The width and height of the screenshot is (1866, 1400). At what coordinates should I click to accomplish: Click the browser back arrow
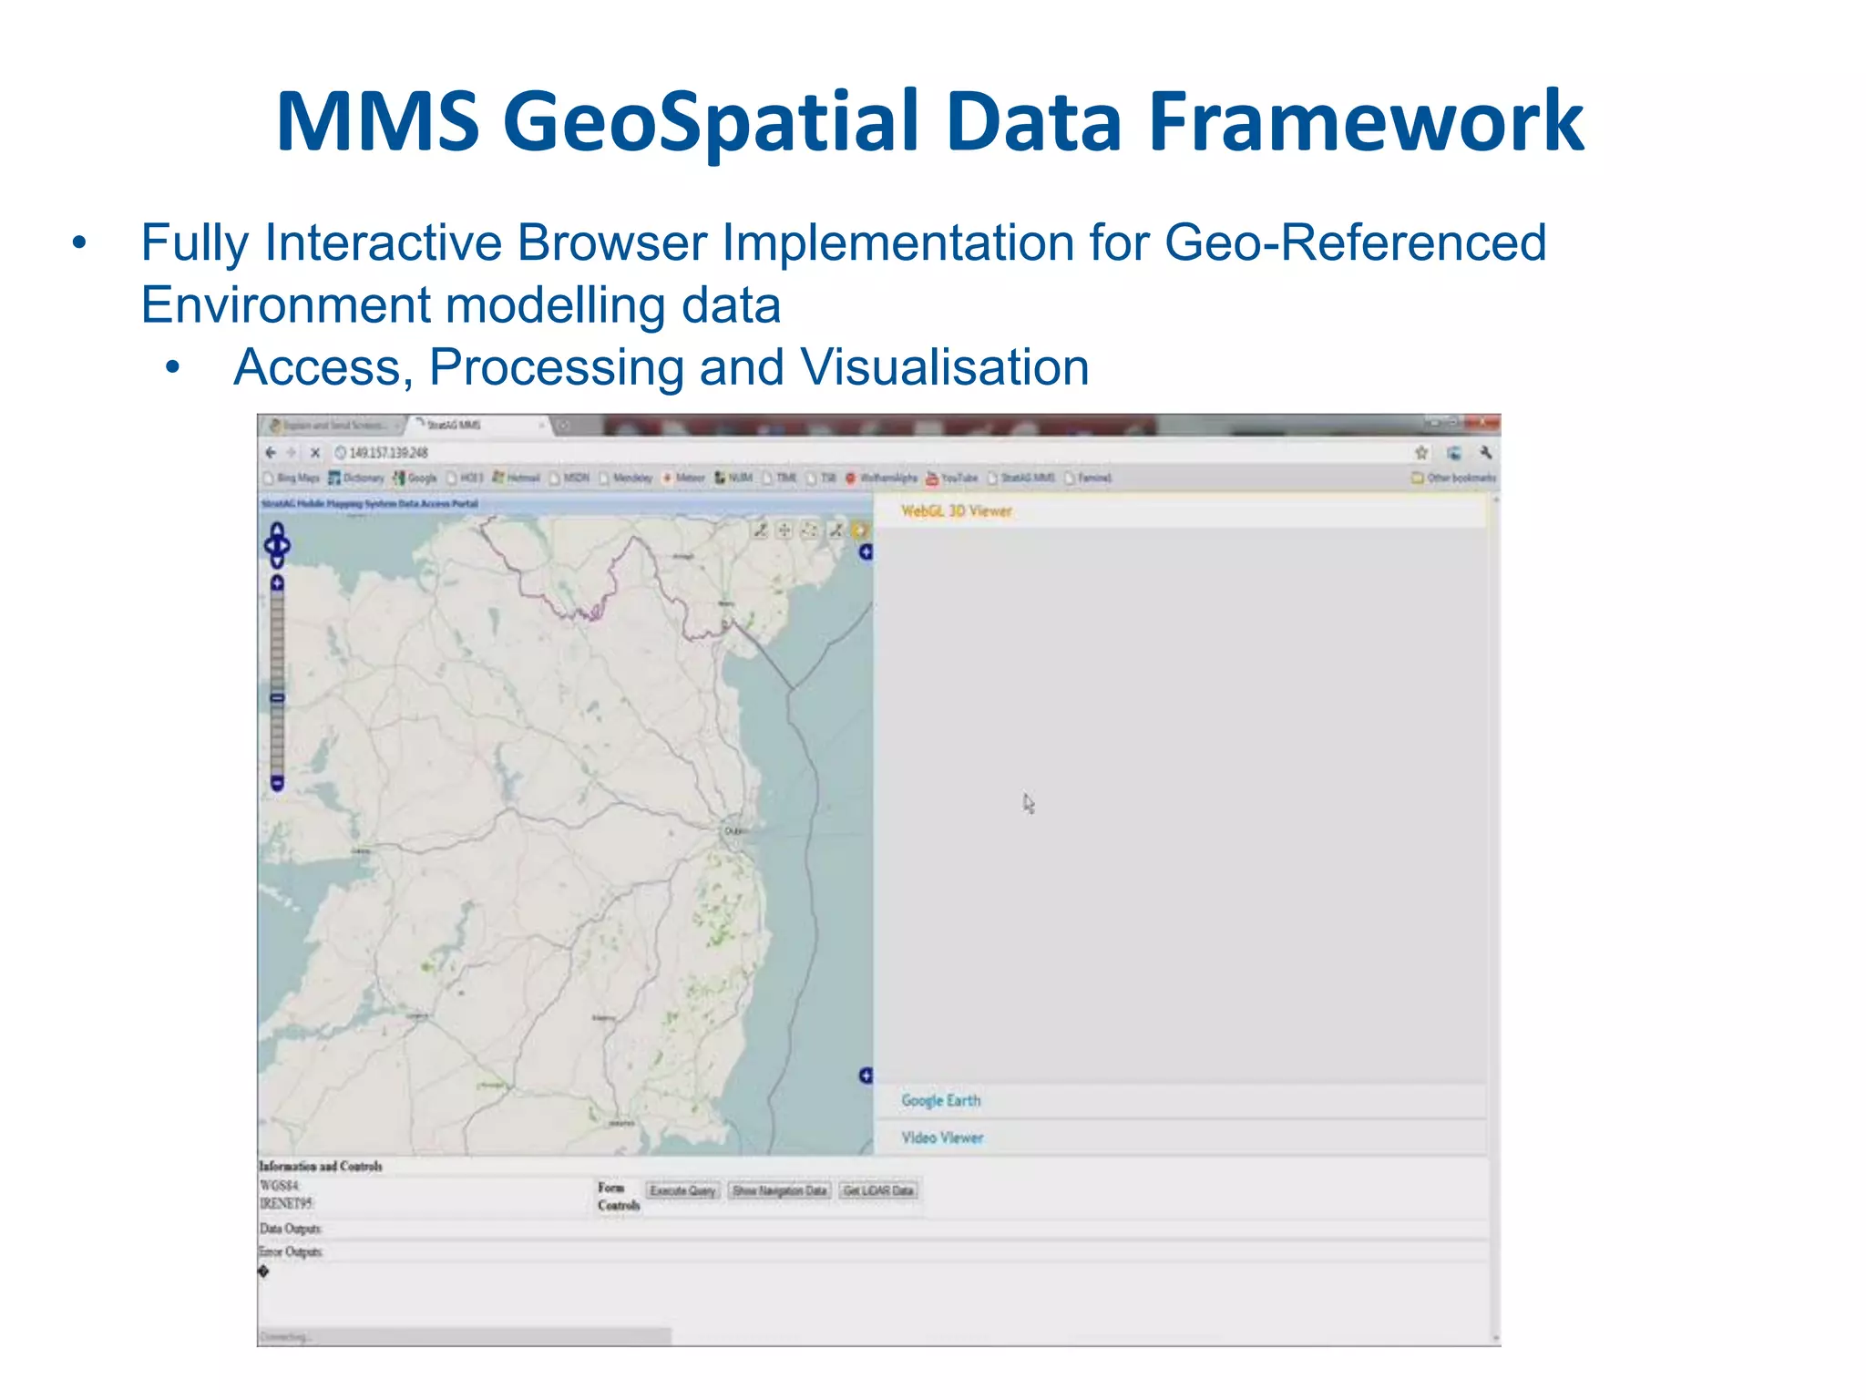[x=271, y=452]
